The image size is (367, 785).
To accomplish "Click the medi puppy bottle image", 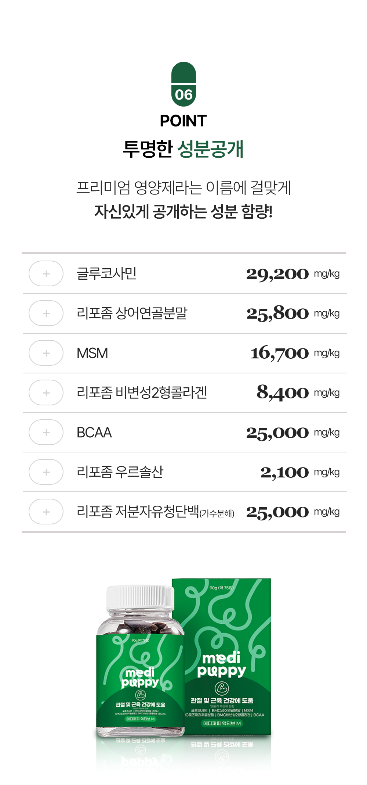I will (x=140, y=662).
